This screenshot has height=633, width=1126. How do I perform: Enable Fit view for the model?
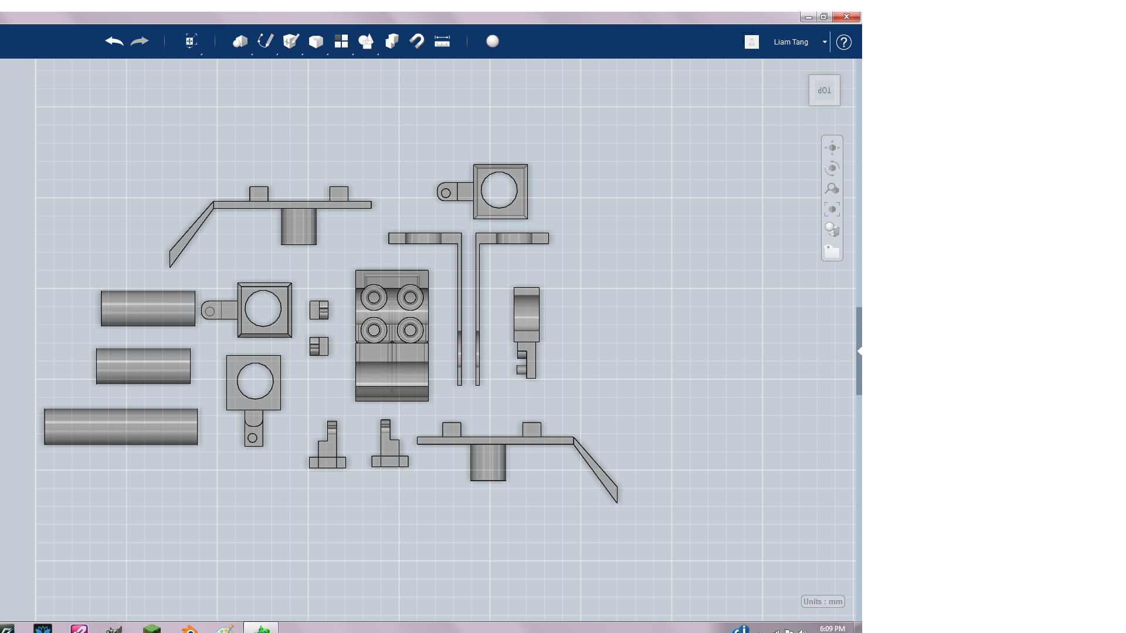coord(832,209)
